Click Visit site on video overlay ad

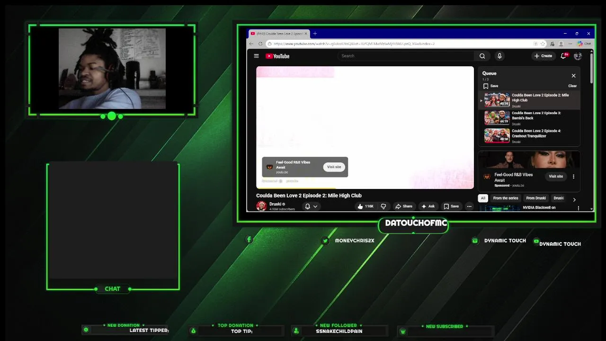point(334,167)
